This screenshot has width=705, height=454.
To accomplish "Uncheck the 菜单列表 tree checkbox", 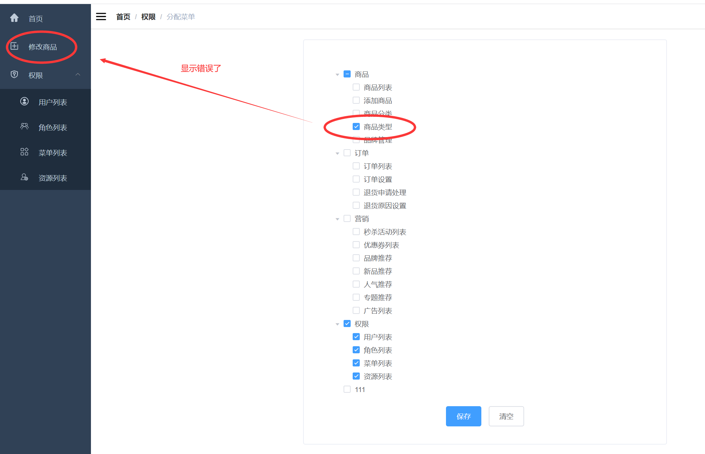I will tap(356, 363).
